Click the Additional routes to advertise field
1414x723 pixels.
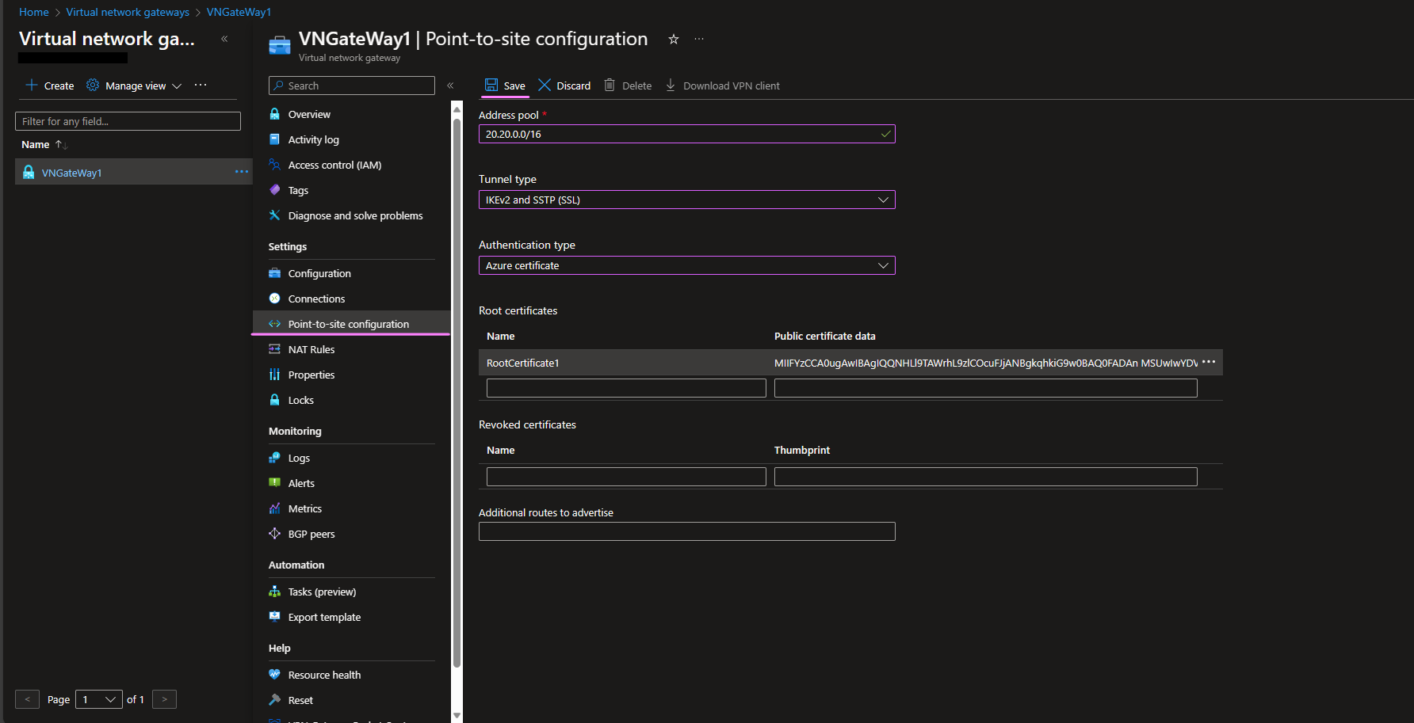[x=686, y=531]
